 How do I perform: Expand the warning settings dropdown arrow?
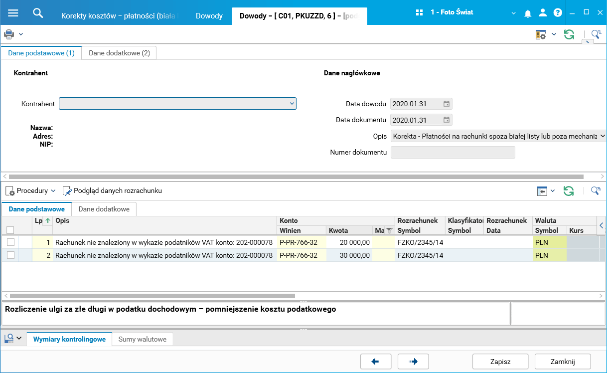click(x=554, y=34)
